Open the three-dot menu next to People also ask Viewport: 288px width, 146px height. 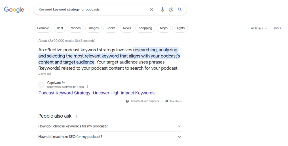click(76, 116)
